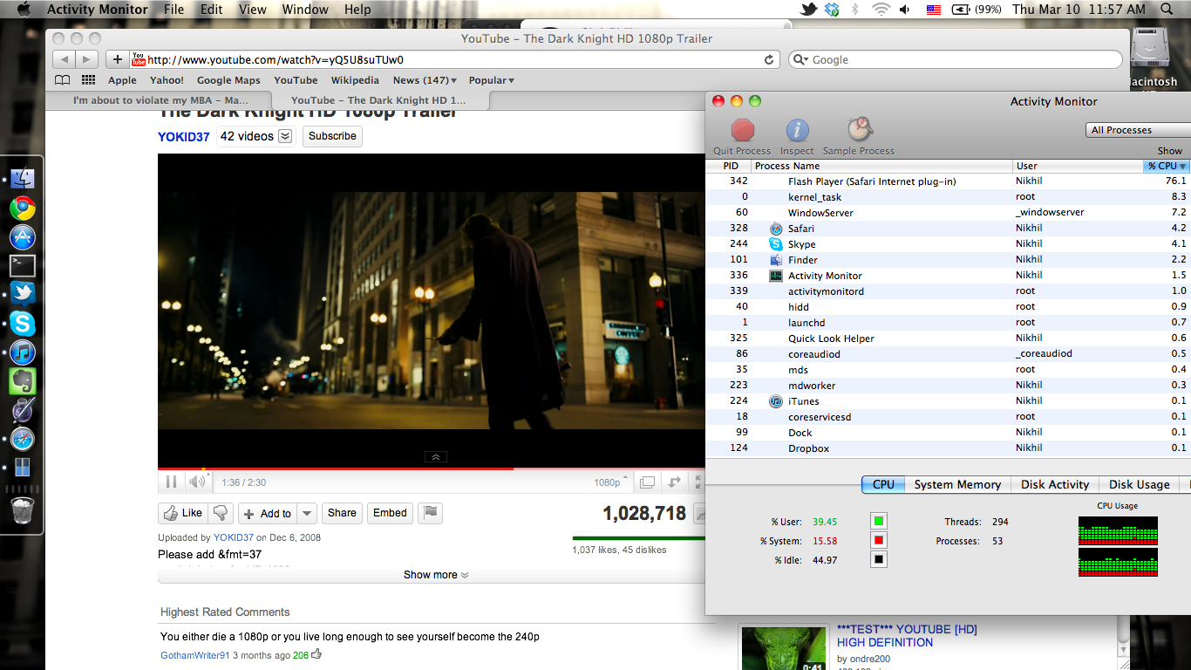The height and width of the screenshot is (670, 1191).
Task: Open iTunes from the Dock
Action: click(22, 352)
